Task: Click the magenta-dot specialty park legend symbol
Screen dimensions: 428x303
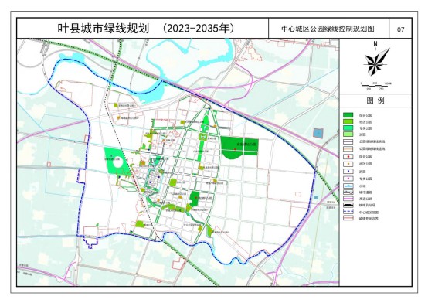Action: [348, 179]
